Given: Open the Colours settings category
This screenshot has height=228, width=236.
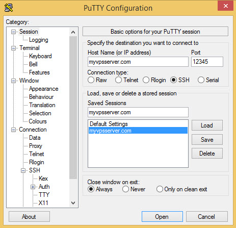Looking at the screenshot, I should coord(38,121).
